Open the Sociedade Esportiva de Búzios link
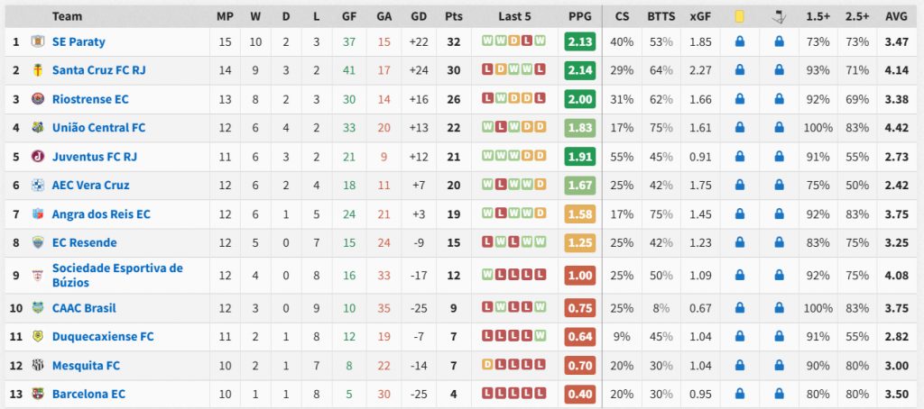The height and width of the screenshot is (409, 924). click(117, 276)
